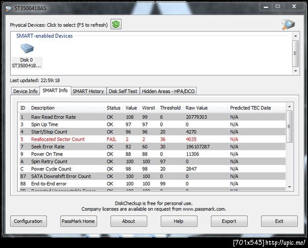
Task: Click the DiskCheckup magnifier logo icon
Action: click(x=288, y=25)
